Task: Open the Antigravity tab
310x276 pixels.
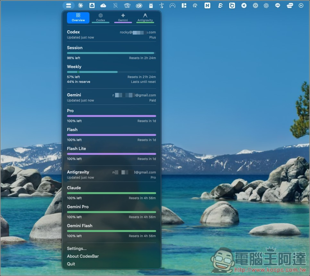Action: [x=145, y=18]
